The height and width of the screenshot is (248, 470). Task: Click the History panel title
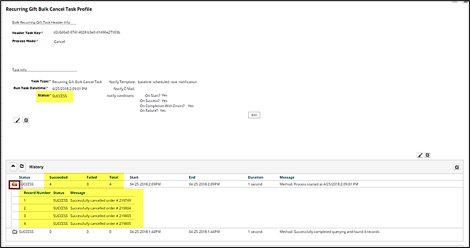[x=36, y=166]
